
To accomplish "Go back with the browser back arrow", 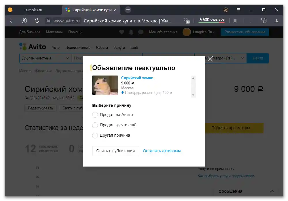I will pyautogui.click(x=12, y=21).
